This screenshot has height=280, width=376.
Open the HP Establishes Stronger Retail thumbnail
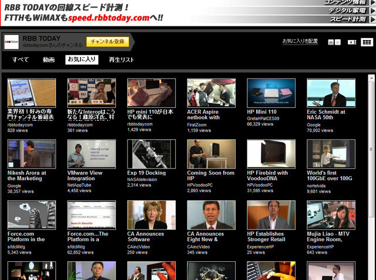tap(271, 215)
